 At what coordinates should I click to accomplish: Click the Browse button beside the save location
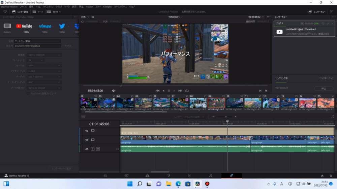(68, 46)
